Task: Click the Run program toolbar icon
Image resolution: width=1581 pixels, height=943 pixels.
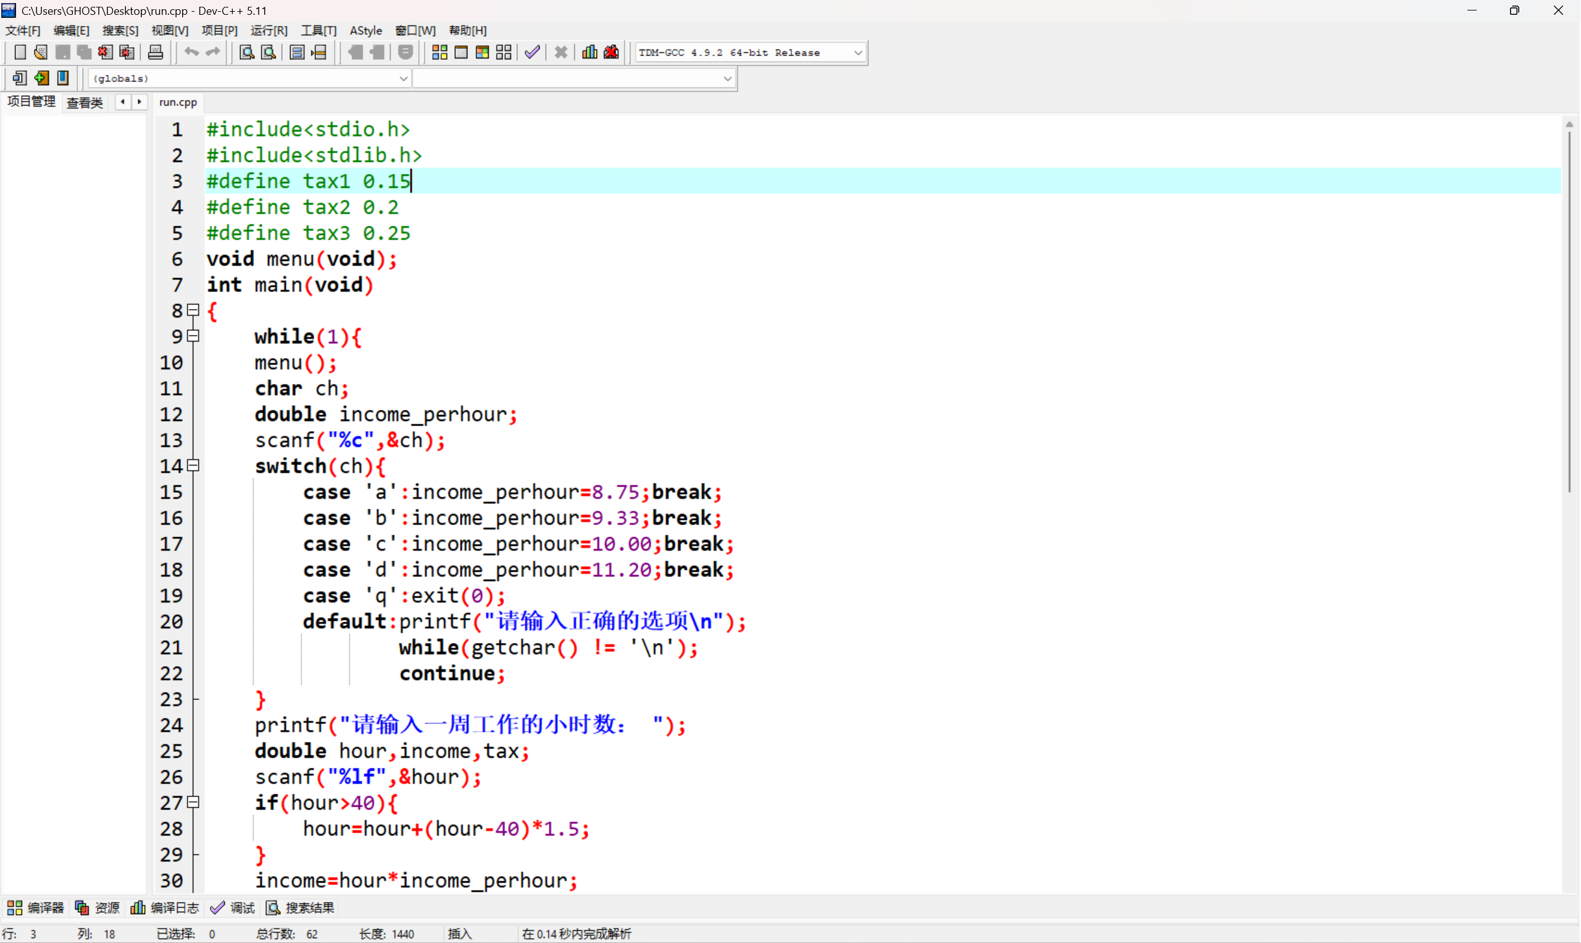Action: point(461,53)
